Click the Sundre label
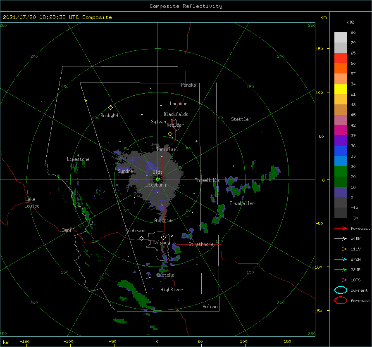 click(125, 171)
